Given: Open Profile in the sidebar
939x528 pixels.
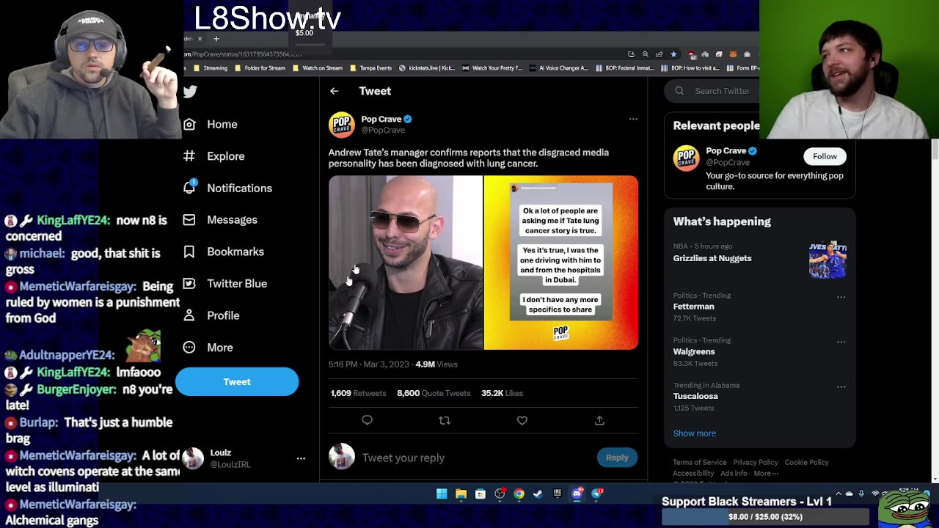Looking at the screenshot, I should click(x=212, y=315).
